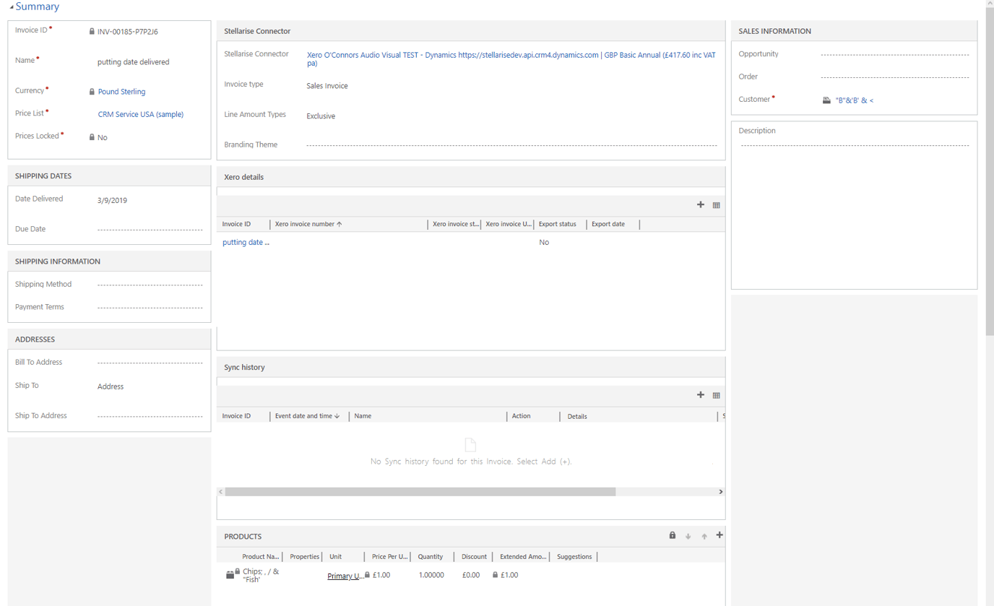Add a new product using the plus icon
The image size is (994, 606).
(719, 534)
